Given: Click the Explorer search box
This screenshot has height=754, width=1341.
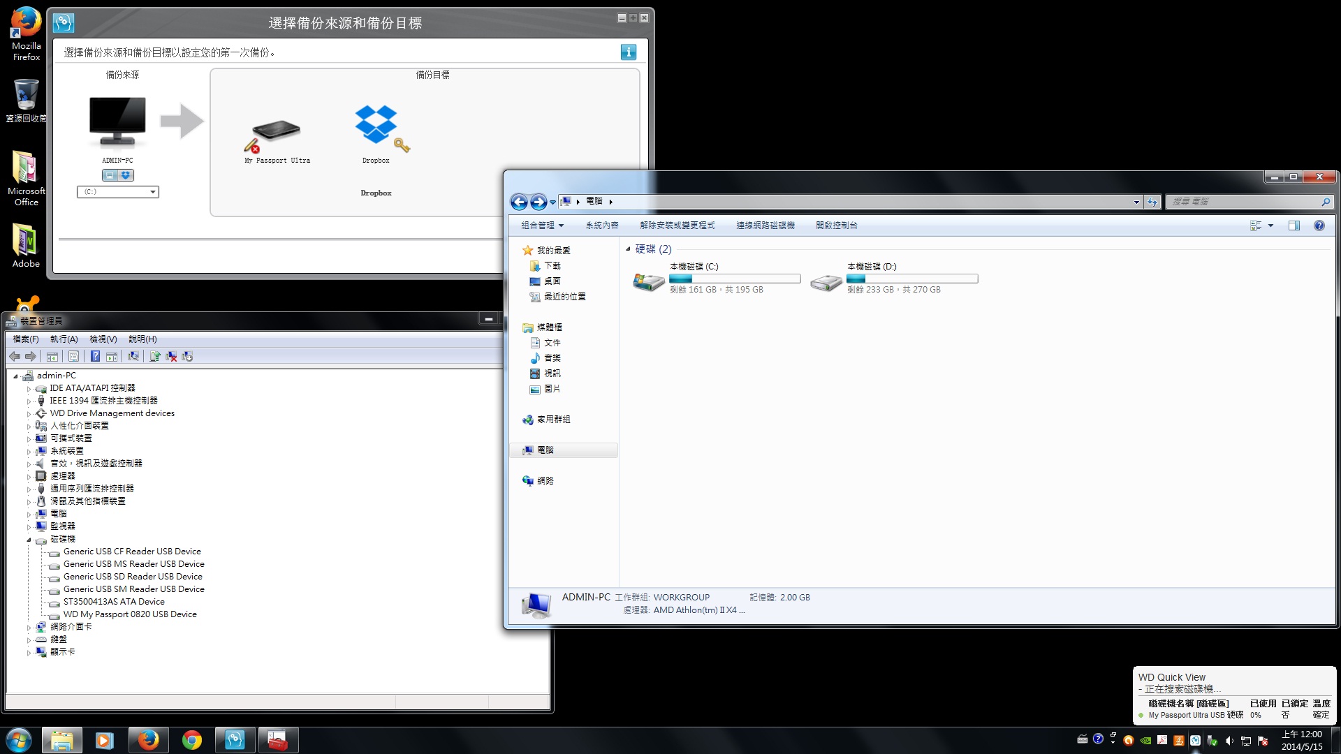Looking at the screenshot, I should pos(1243,202).
